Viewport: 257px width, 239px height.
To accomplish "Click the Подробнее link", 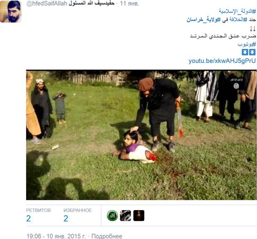I will tap(107, 236).
